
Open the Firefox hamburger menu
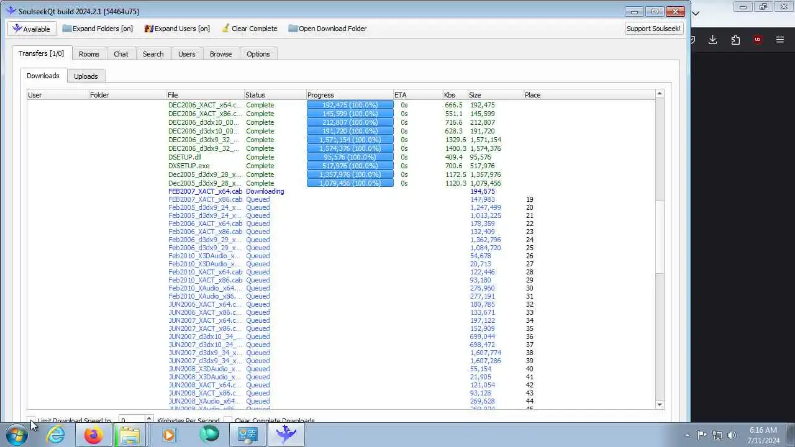(780, 40)
